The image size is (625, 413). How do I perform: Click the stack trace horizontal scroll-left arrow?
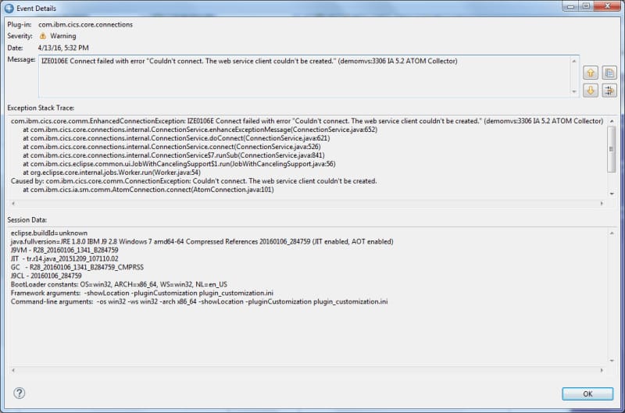(13, 203)
